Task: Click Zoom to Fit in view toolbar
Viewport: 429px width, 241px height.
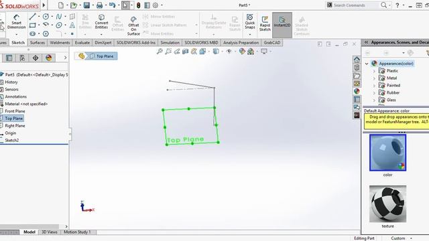Action: coord(160,51)
